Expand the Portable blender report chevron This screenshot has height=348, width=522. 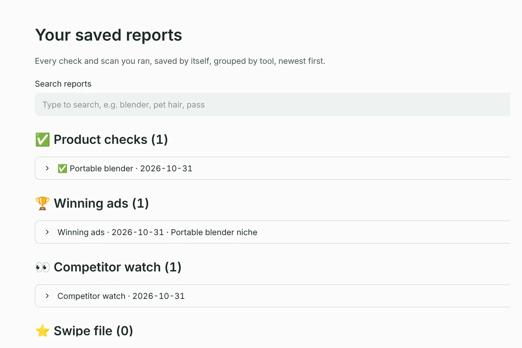[x=47, y=168]
